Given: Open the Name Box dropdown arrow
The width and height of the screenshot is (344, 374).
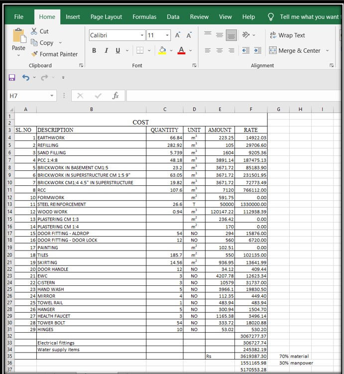Looking at the screenshot, I should point(51,96).
